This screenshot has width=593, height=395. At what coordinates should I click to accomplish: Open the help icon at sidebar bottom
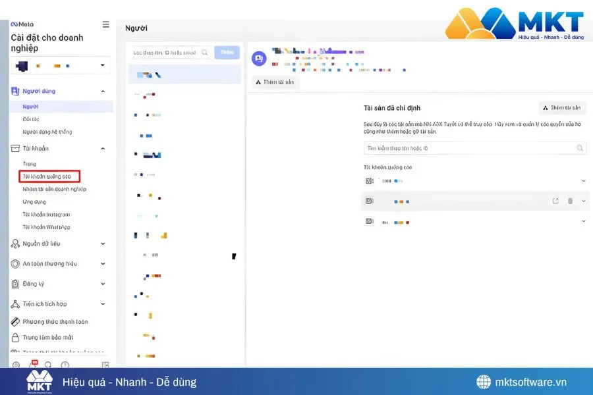tap(65, 365)
